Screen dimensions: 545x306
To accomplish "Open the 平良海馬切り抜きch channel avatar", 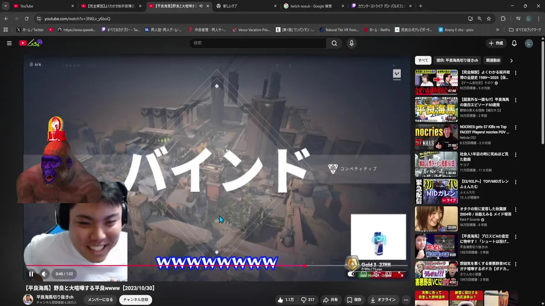I will [x=28, y=300].
